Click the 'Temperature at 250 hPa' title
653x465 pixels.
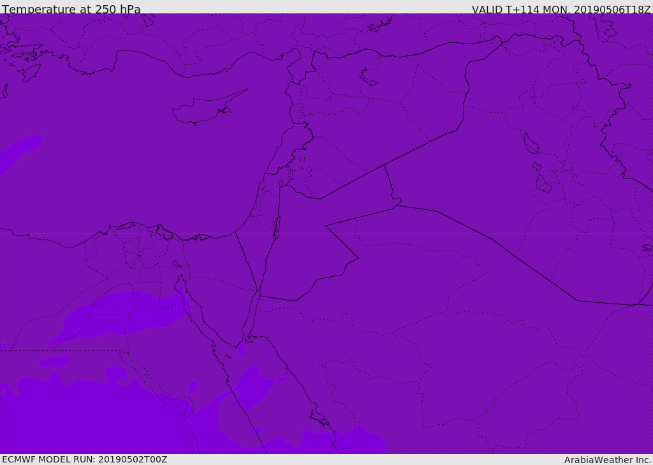71,9
